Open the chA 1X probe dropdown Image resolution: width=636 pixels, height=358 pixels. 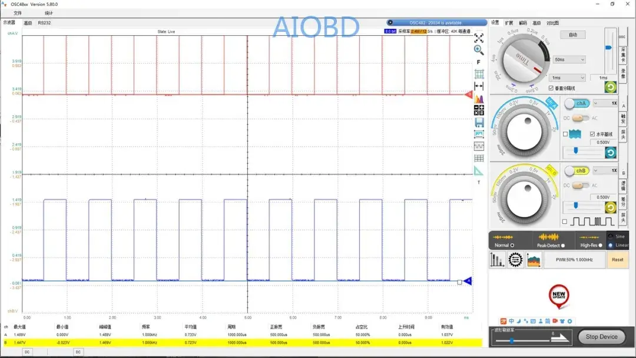(x=605, y=103)
